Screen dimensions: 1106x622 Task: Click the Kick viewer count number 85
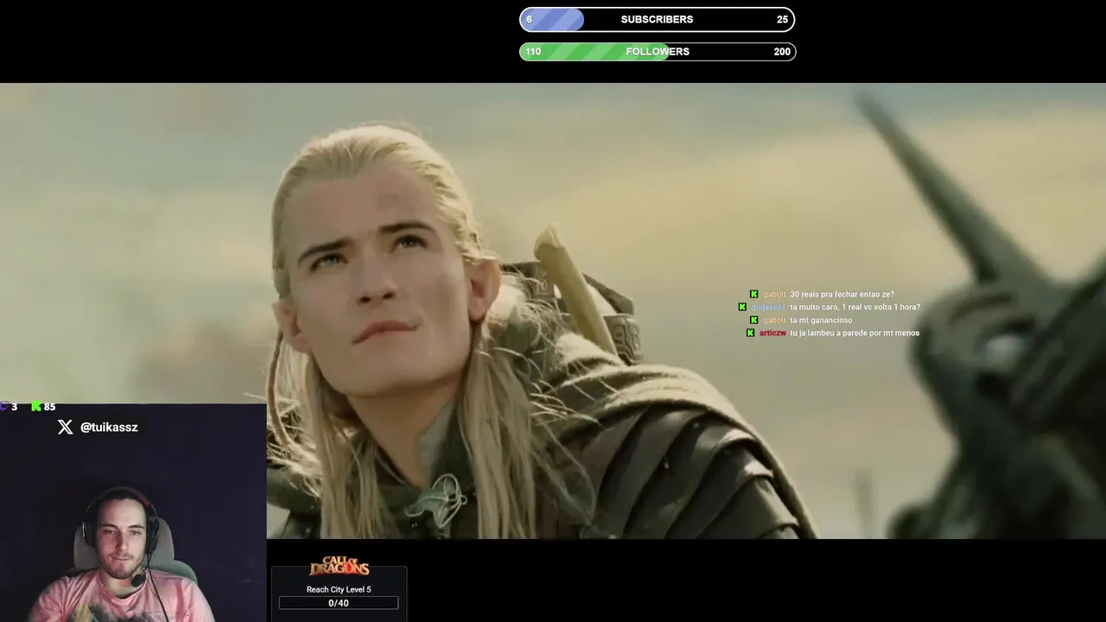49,406
